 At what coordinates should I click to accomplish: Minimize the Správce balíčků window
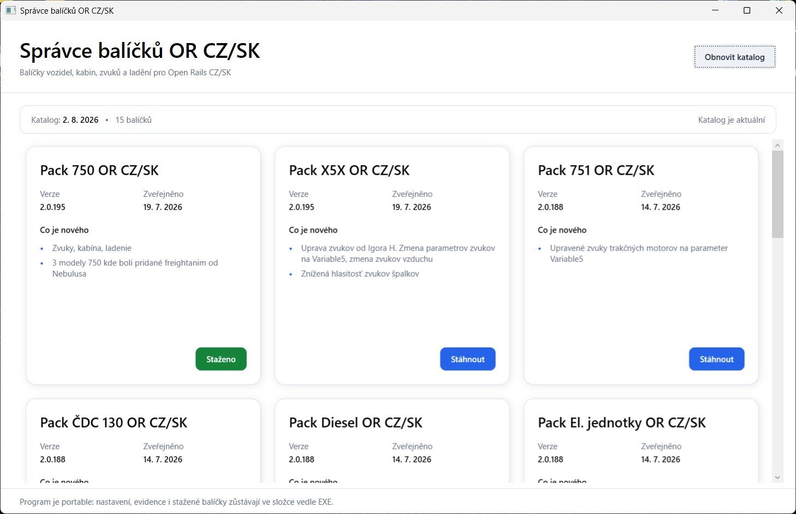click(715, 10)
